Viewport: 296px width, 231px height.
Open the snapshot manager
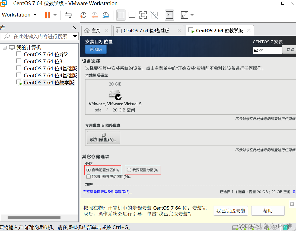[x=106, y=15]
